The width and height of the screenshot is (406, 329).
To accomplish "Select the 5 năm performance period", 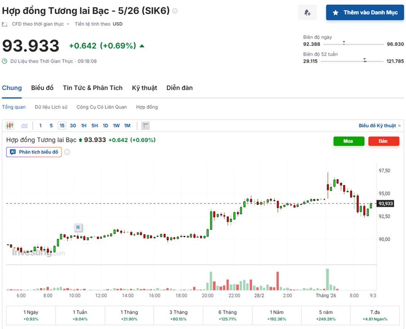I will (x=326, y=315).
